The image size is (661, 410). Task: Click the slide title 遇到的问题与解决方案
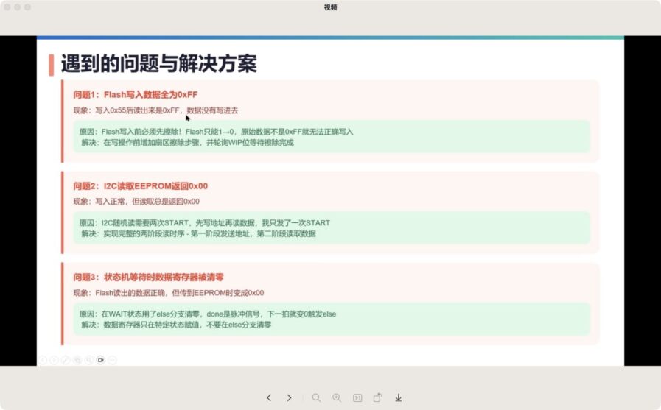point(159,63)
